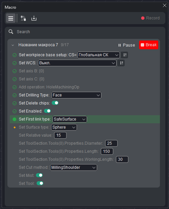Open the First link type SafeSurface dropdown
Viewport: 169px width, 209px height.
(x=70, y=119)
